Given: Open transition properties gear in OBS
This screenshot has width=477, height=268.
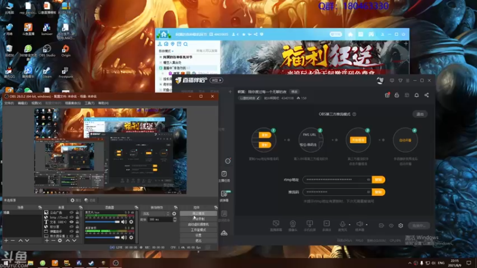Looking at the screenshot, I should [174, 214].
